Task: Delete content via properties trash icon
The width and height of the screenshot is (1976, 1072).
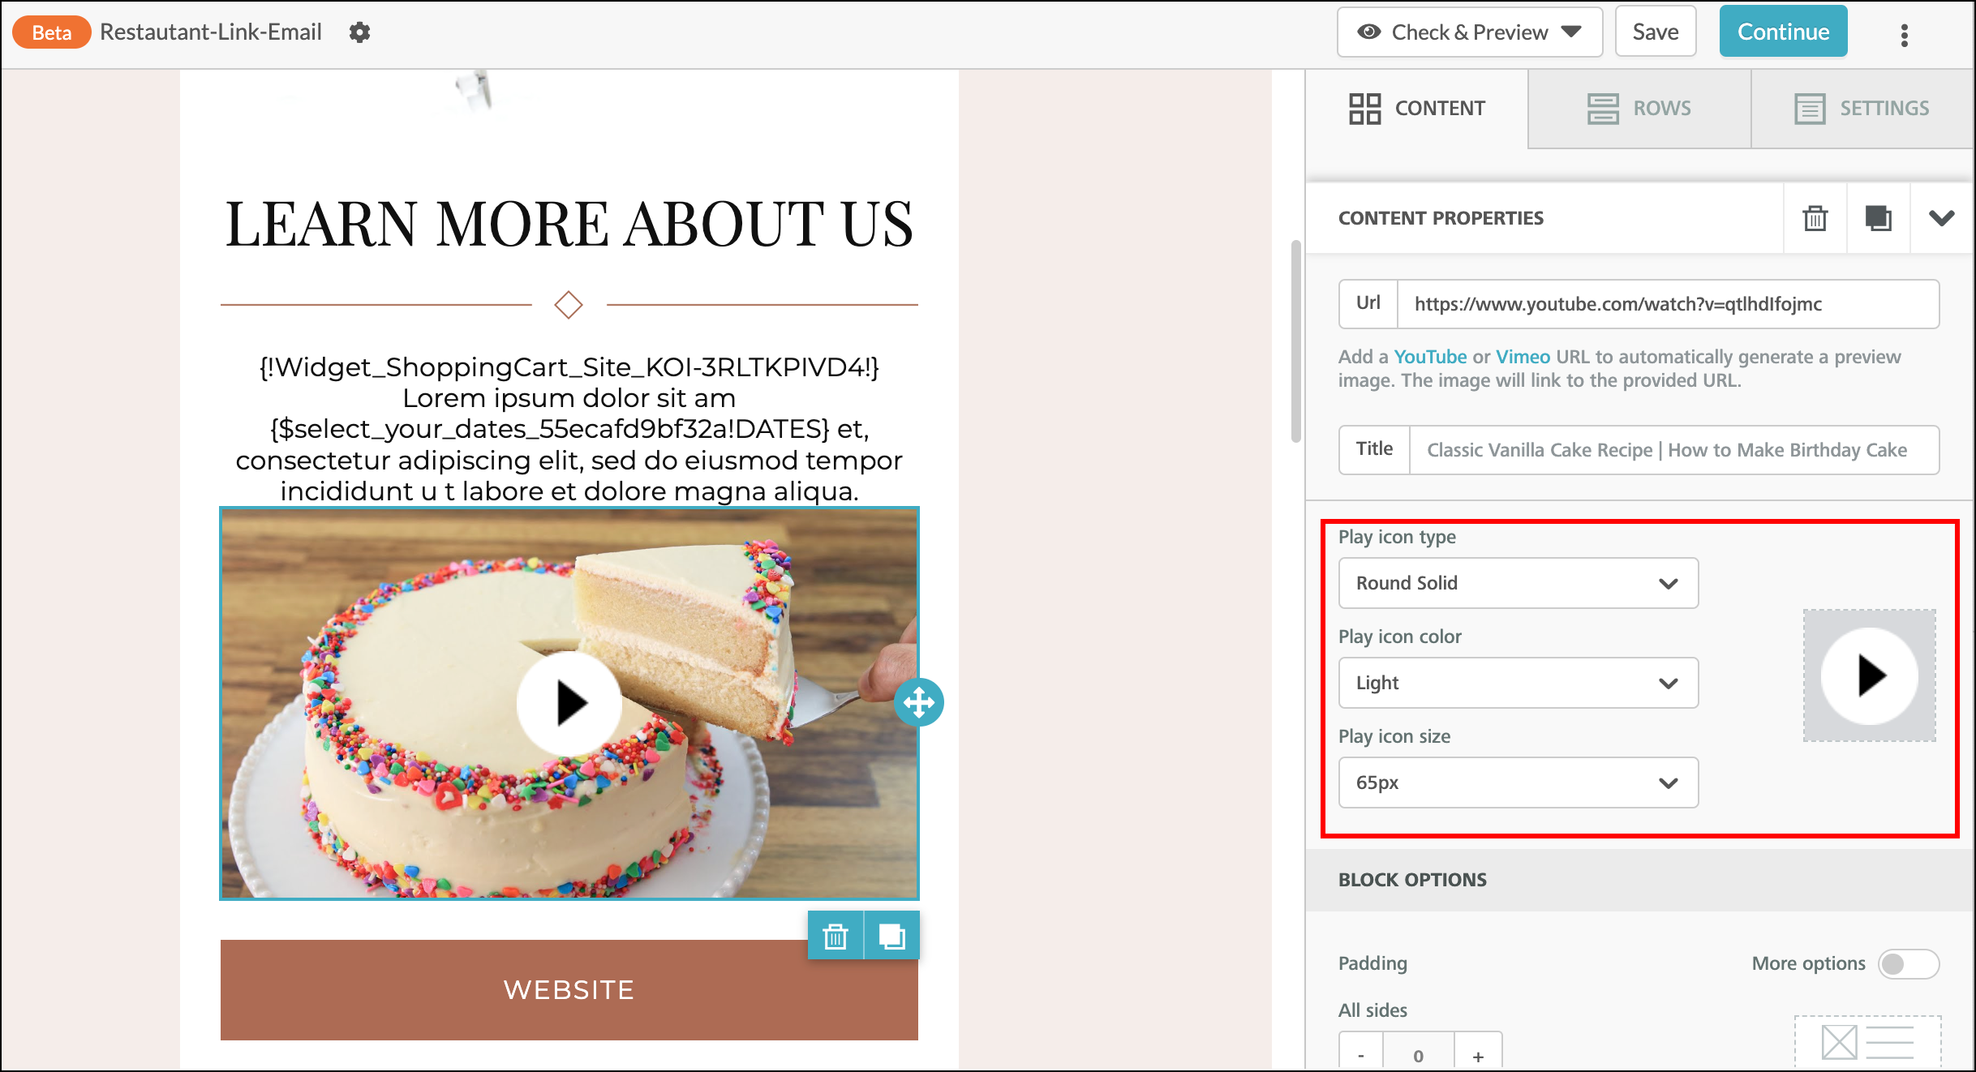Action: (x=1815, y=218)
